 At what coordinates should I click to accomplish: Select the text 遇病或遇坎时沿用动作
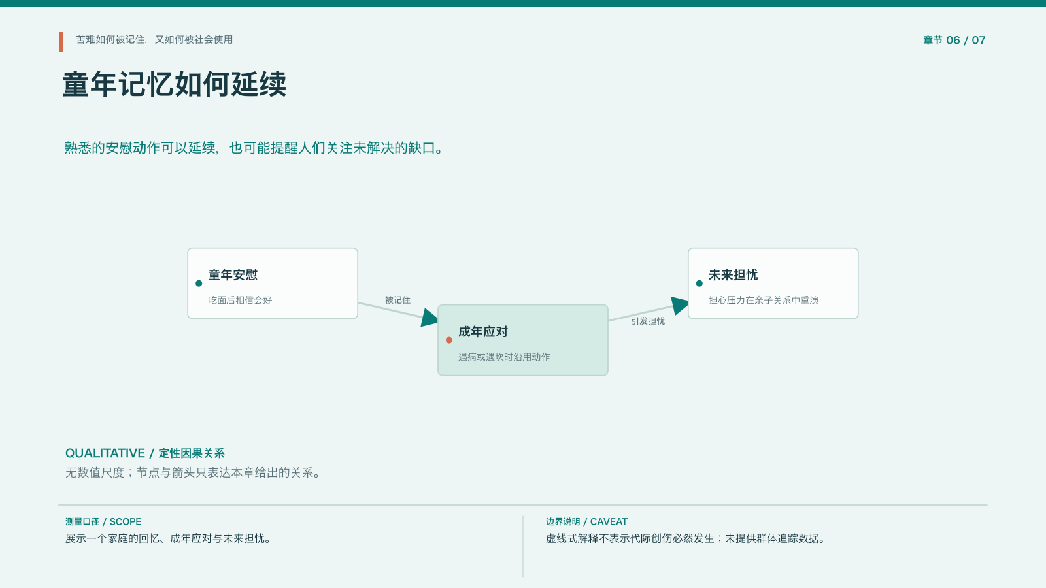[x=504, y=357]
